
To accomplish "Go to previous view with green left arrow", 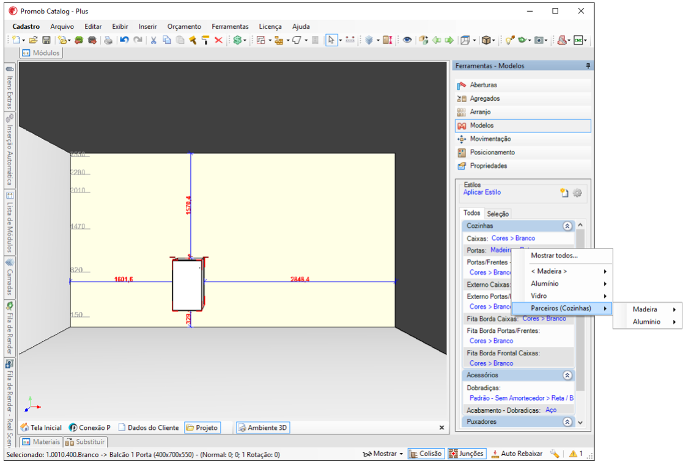I will [x=437, y=40].
